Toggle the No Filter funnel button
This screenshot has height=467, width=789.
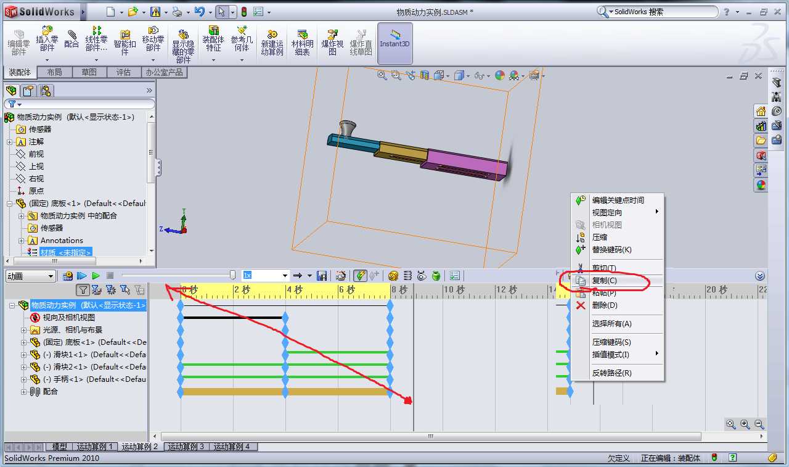coord(83,289)
